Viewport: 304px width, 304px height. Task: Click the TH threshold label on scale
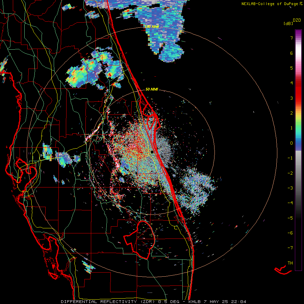coord(290,263)
